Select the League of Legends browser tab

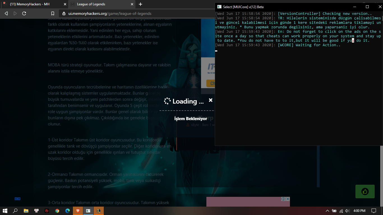pos(102,4)
